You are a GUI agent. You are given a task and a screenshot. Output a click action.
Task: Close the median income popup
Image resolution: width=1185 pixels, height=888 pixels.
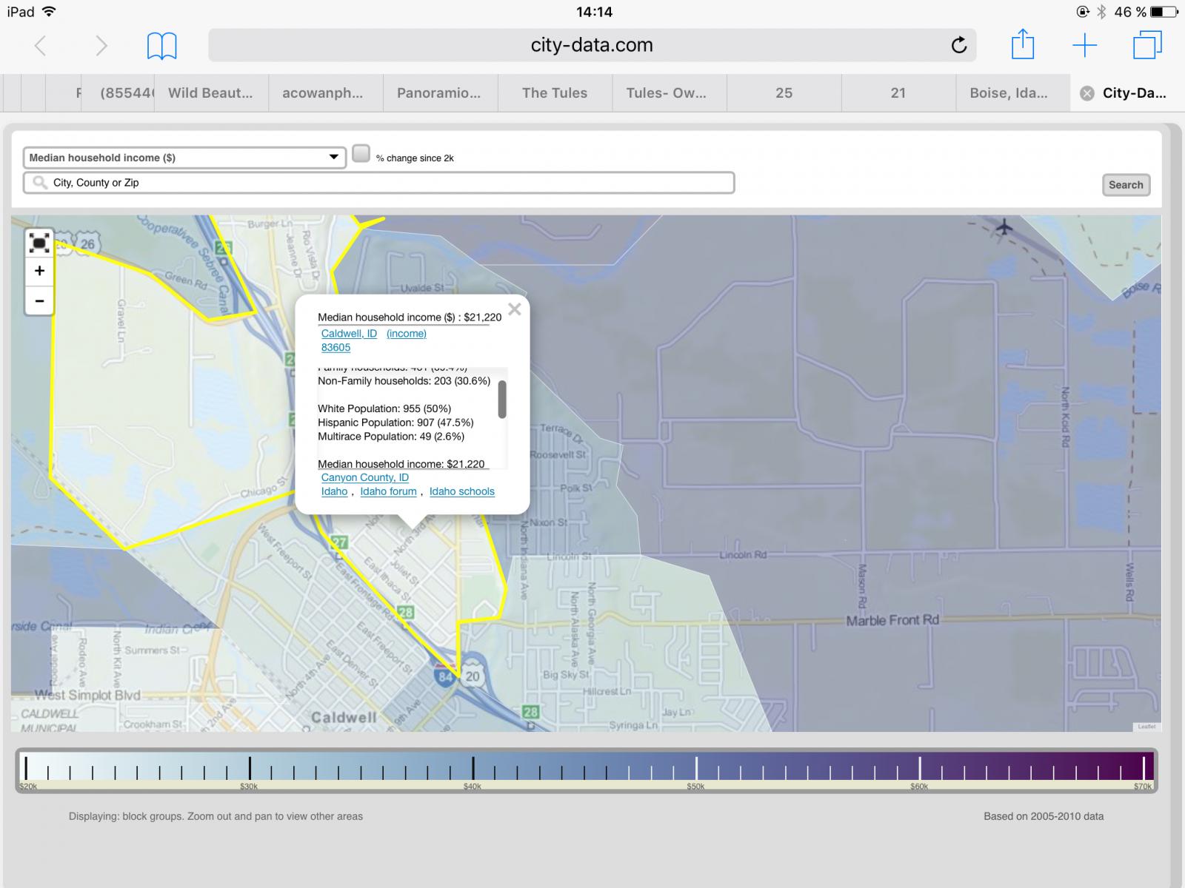click(515, 309)
